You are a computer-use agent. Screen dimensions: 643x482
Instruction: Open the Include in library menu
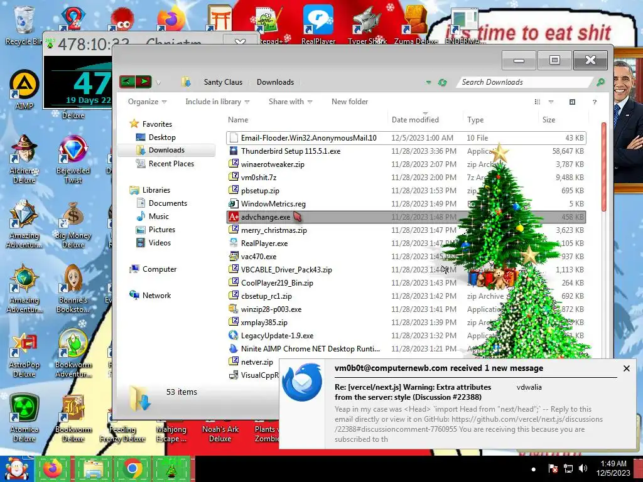click(217, 102)
